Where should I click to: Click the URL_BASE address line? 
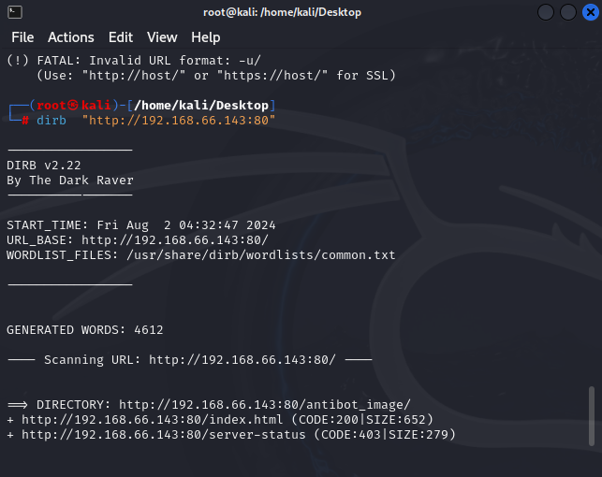pyautogui.click(x=177, y=240)
